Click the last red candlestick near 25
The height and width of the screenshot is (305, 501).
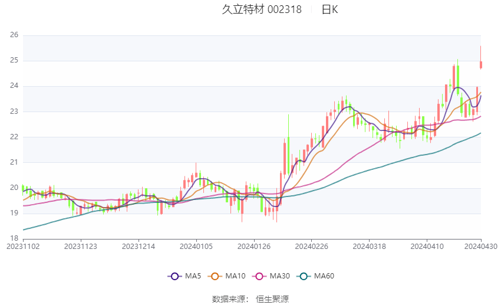(x=481, y=64)
